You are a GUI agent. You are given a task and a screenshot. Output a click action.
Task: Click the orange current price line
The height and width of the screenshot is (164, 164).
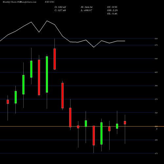[x=82, y=126]
